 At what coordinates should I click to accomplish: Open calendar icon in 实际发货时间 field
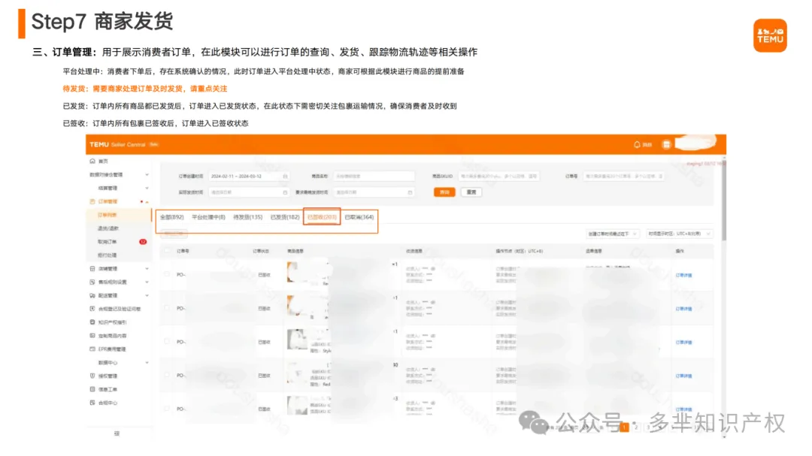285,192
